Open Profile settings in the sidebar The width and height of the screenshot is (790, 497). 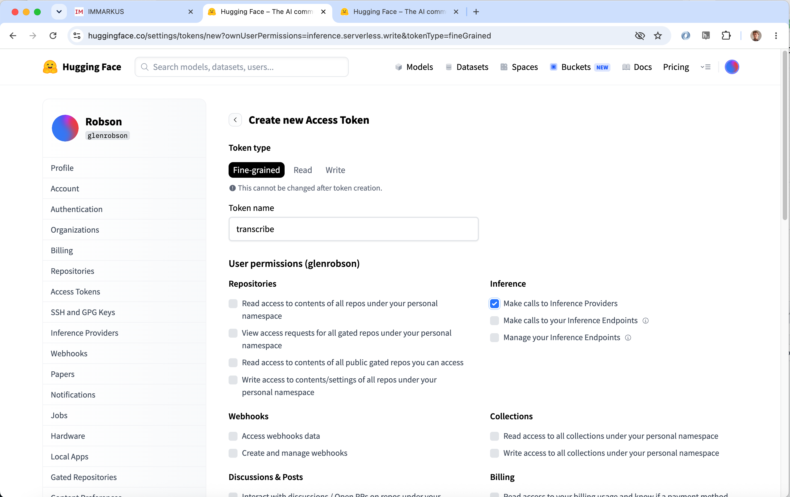click(124, 168)
